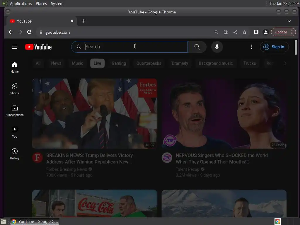Click the Chrome Update button
Screen dimensions: 300x225
[x=281, y=32]
